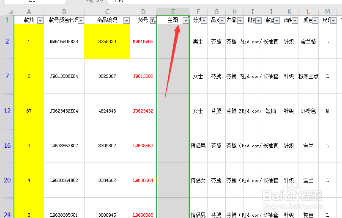The width and height of the screenshot is (342, 218).
Task: Select row 2 header
Action: pos(7,41)
